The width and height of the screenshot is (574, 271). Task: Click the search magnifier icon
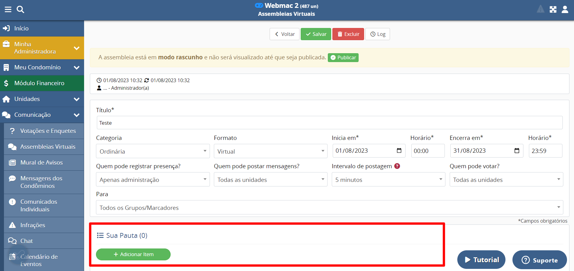(20, 9)
